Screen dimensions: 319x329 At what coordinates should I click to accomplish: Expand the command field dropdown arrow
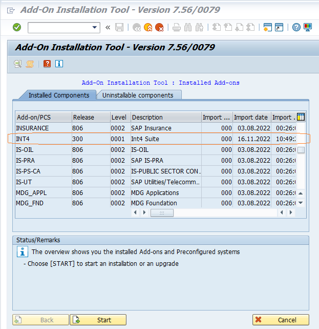(95, 27)
